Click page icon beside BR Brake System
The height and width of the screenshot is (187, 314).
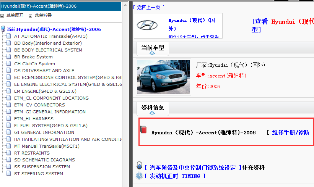coord(9,56)
